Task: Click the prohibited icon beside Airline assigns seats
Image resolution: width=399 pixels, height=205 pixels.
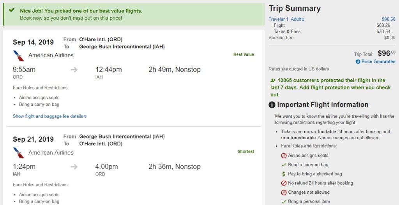Action: pos(284,156)
